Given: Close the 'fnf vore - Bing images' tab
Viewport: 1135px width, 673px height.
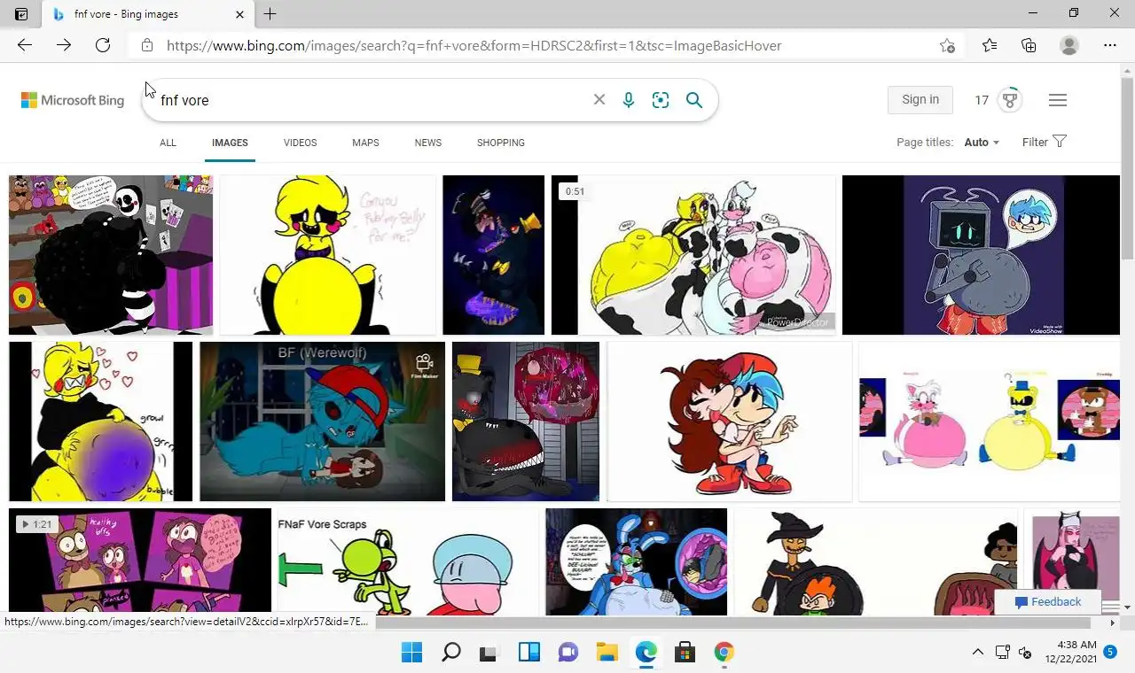Looking at the screenshot, I should [239, 14].
